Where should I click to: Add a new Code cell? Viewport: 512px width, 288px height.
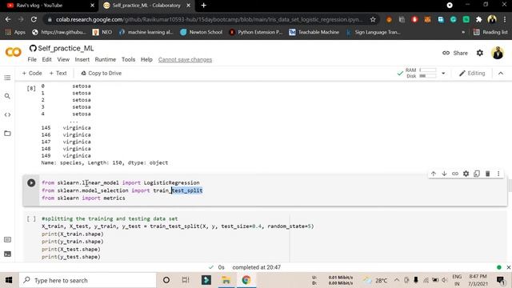pos(32,73)
